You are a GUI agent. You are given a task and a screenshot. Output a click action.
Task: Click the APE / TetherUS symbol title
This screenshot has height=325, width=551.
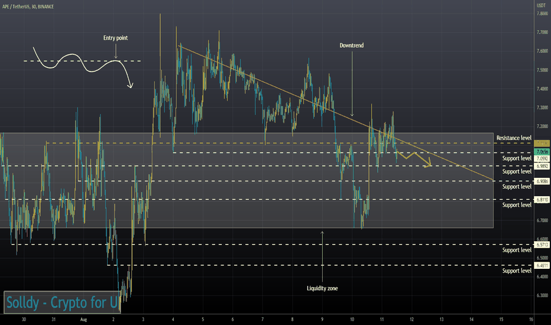click(x=28, y=6)
